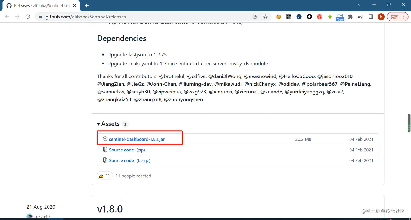The height and width of the screenshot is (220, 411).
Task: Open the v1.8.0 release heading link
Action: pos(110,209)
